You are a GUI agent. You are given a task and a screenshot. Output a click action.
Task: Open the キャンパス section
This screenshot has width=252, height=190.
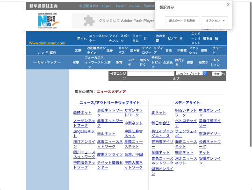pos(123,50)
